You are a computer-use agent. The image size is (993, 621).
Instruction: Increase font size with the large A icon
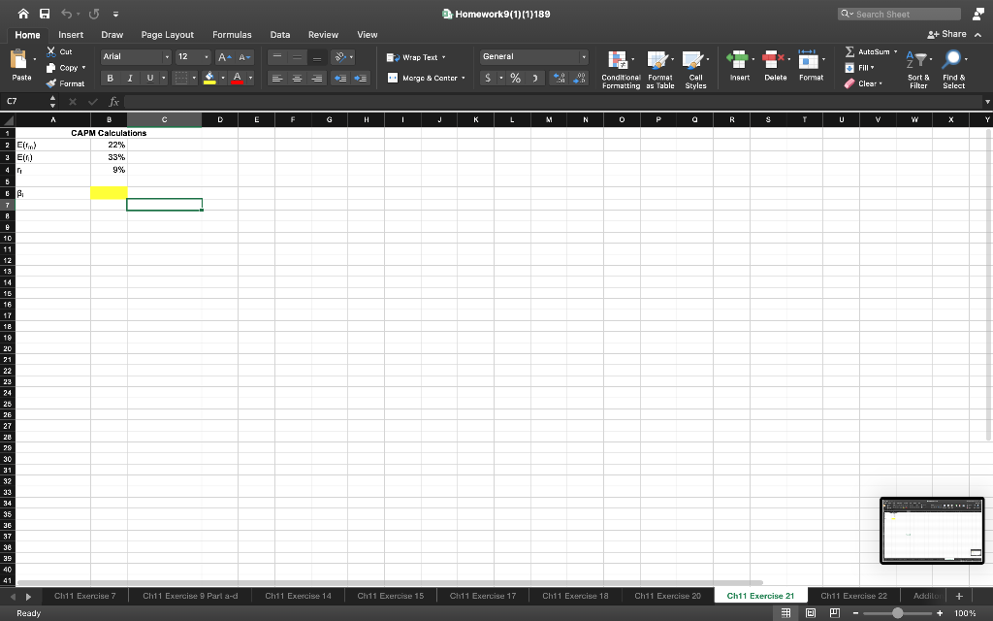(x=223, y=57)
